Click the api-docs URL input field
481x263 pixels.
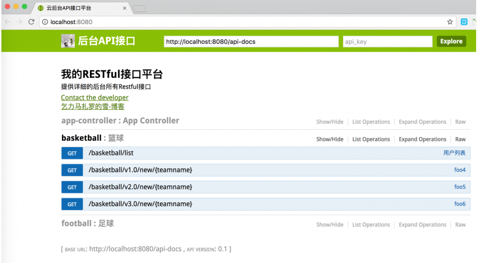click(251, 42)
